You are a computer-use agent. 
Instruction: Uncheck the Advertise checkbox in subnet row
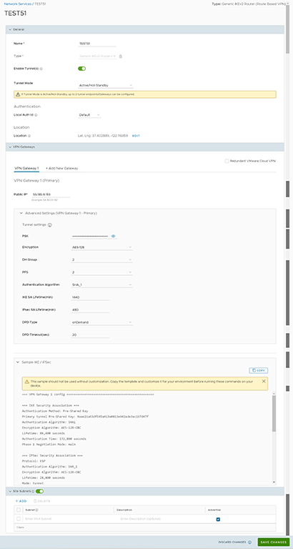(218, 519)
